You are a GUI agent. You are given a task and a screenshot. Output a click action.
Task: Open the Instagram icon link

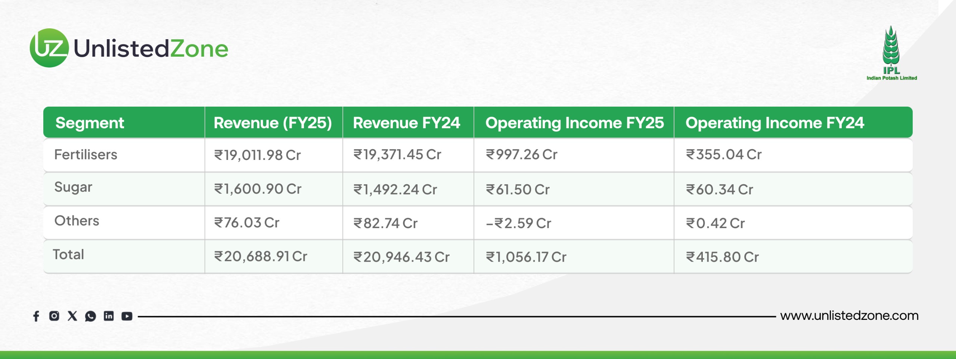(54, 316)
